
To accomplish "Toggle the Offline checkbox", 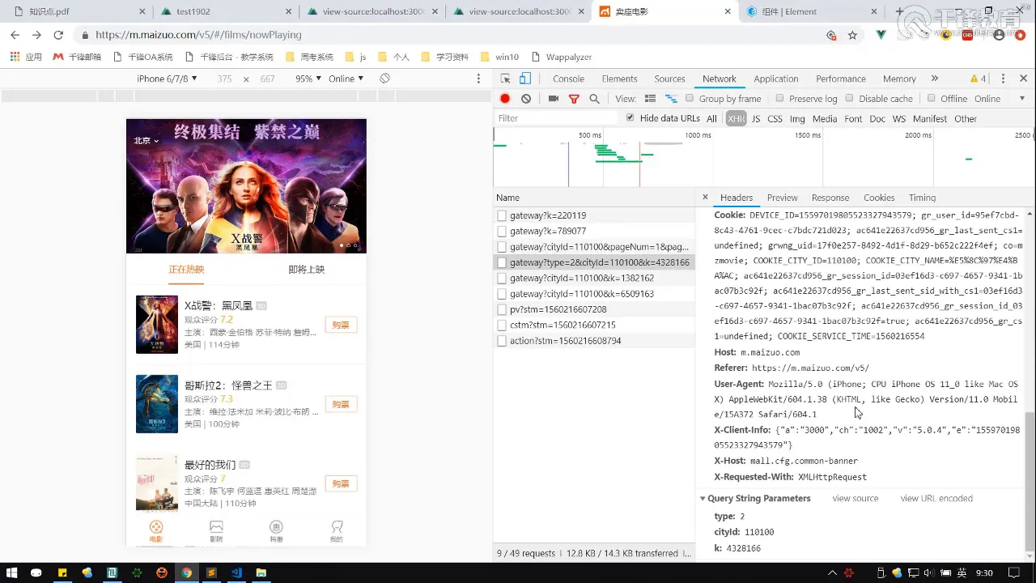I will [x=932, y=98].
